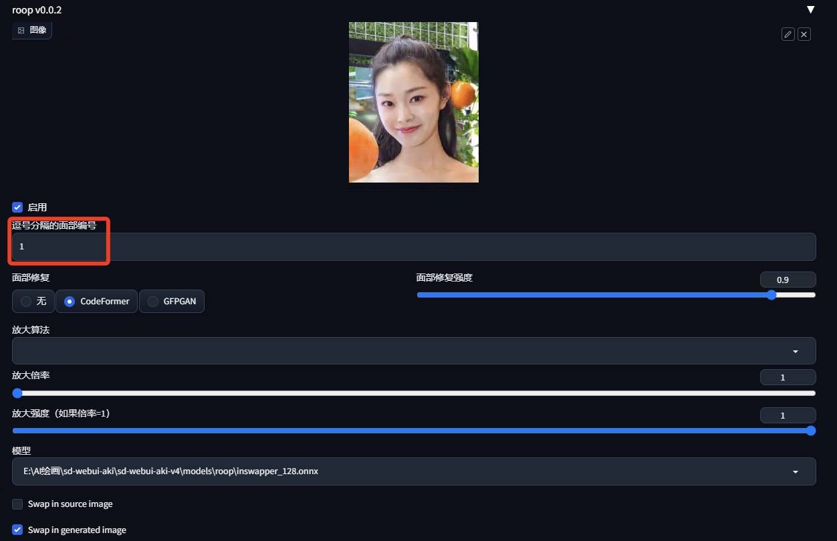The width and height of the screenshot is (837, 541).
Task: Click the 0.9 face restore strength box
Action: [x=788, y=280]
